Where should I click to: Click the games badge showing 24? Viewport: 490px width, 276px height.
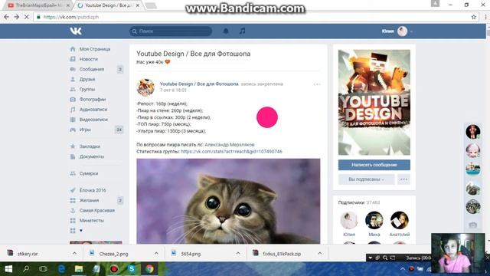point(119,130)
